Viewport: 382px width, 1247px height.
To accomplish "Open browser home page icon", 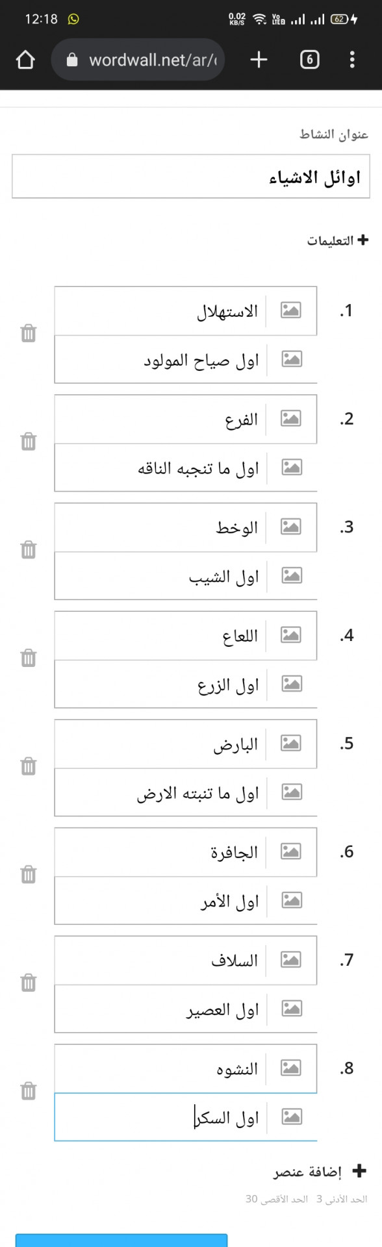I will [x=25, y=60].
